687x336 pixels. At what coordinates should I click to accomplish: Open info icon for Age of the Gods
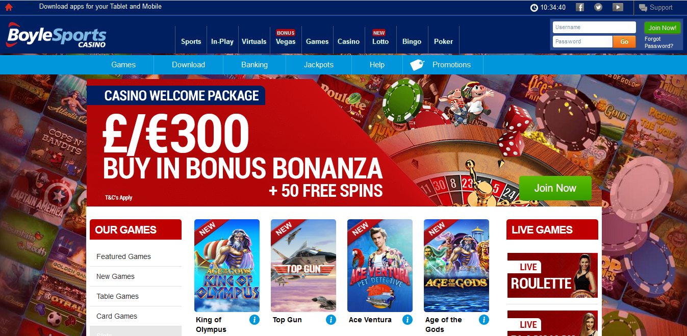(x=484, y=320)
